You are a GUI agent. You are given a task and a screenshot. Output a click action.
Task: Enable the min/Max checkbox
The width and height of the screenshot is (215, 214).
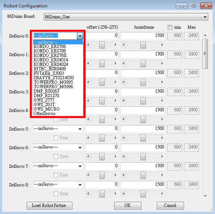[x=170, y=27]
